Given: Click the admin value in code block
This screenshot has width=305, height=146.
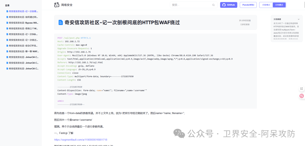Looking at the screenshot, I should 60,101.
